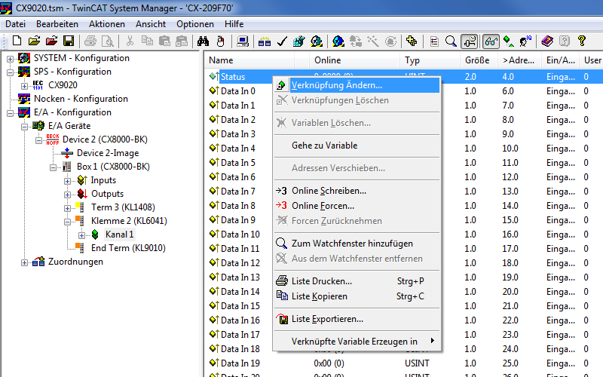Sort by the Online column header
603x377 pixels.
pyautogui.click(x=354, y=60)
